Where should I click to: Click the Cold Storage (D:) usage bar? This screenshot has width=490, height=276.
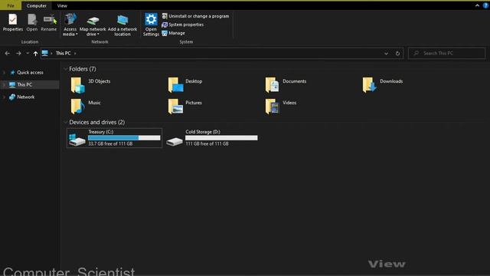point(221,138)
